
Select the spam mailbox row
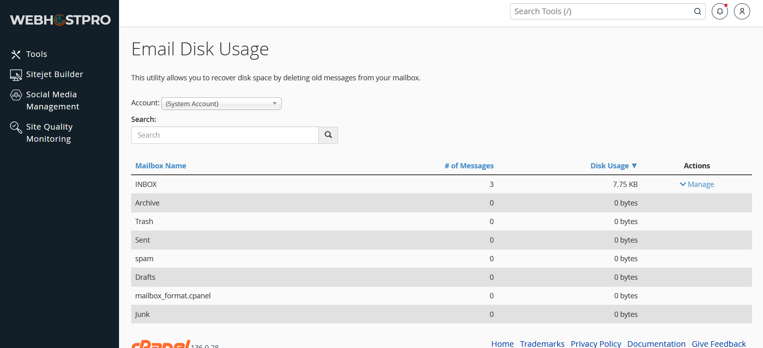click(441, 259)
